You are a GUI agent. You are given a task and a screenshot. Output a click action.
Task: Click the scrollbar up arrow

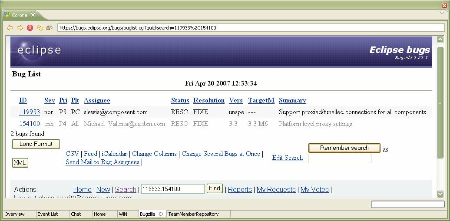tap(440, 40)
